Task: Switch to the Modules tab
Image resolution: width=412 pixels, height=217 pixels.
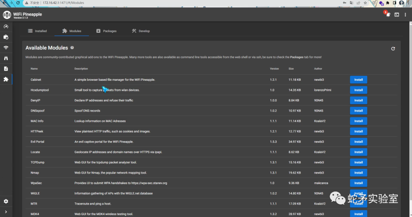Action: pyautogui.click(x=72, y=31)
